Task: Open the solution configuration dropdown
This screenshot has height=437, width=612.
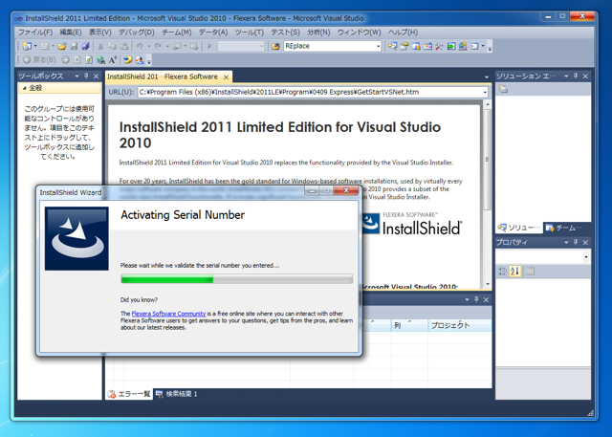Action: click(261, 47)
